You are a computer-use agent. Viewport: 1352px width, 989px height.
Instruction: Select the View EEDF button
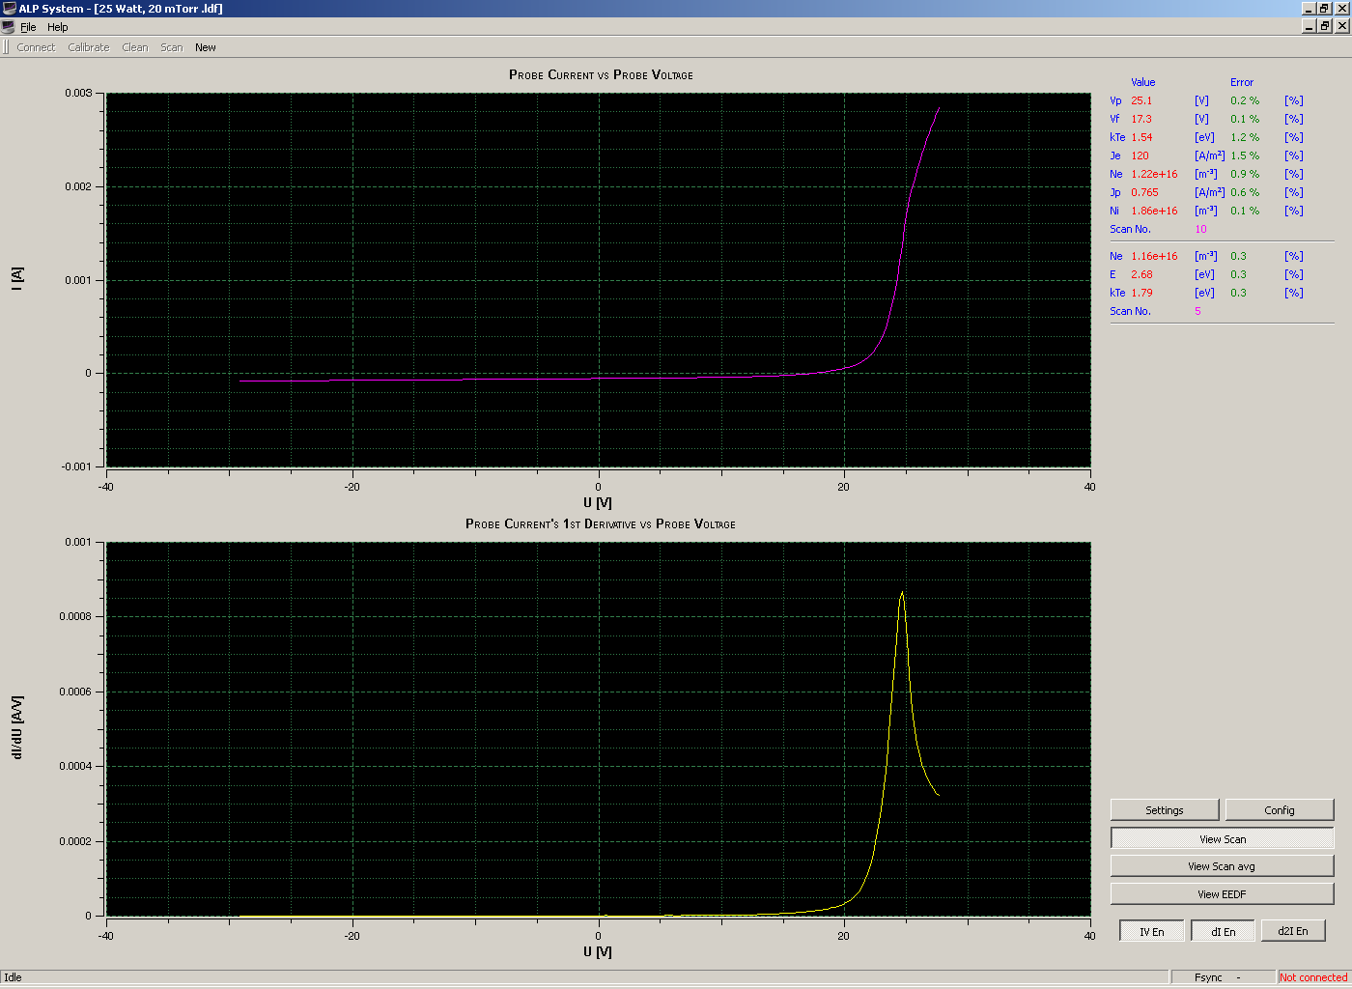(x=1223, y=894)
